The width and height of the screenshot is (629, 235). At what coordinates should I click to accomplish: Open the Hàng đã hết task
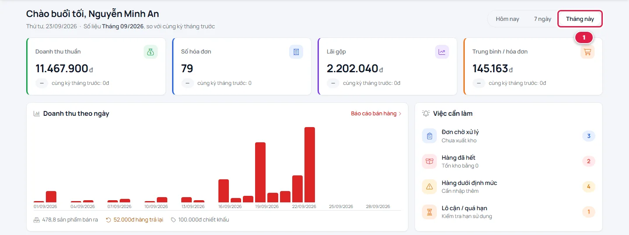pos(508,161)
